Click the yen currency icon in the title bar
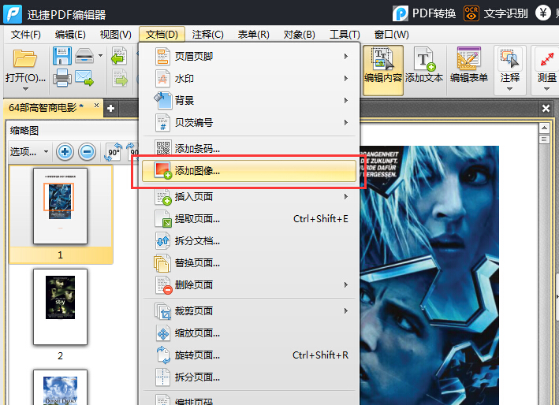Viewport: 559px width, 405px height. click(543, 13)
